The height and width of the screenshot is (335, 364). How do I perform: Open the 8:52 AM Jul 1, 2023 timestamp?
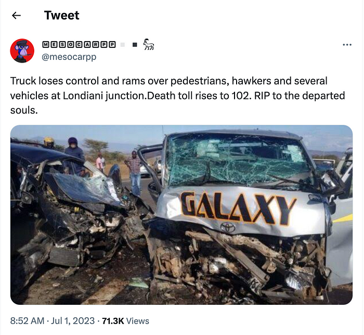[x=53, y=321]
